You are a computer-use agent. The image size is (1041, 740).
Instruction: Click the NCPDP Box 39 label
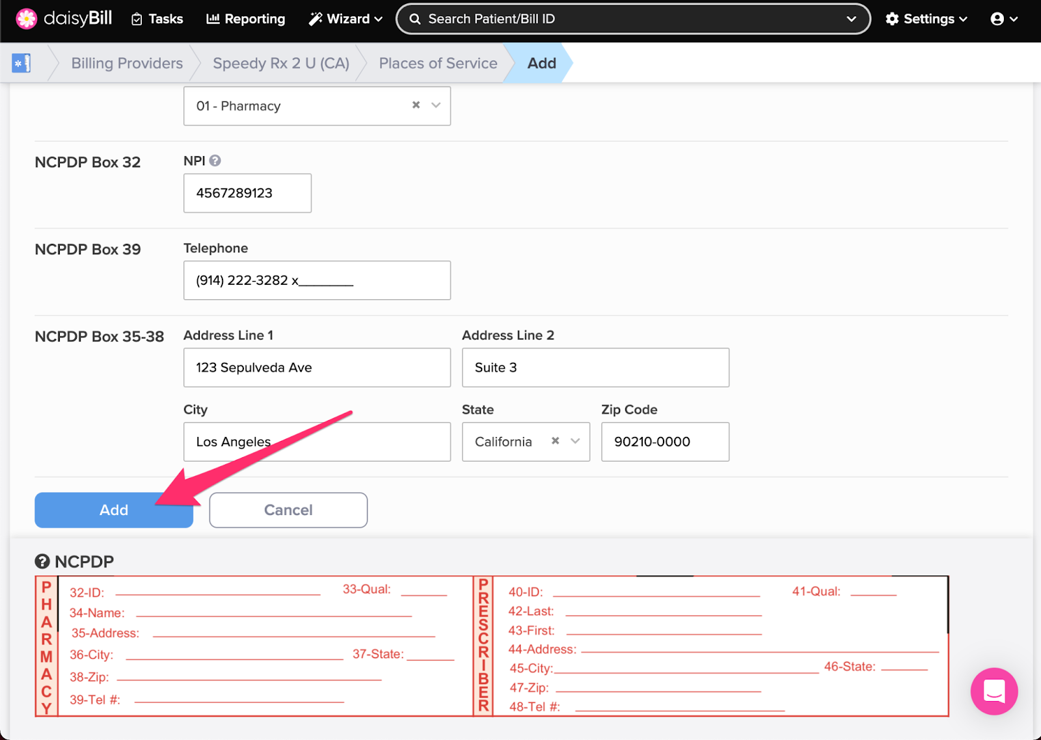coord(88,249)
